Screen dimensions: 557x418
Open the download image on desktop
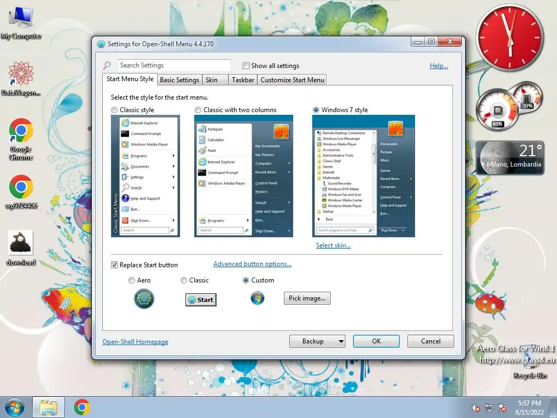click(x=21, y=248)
